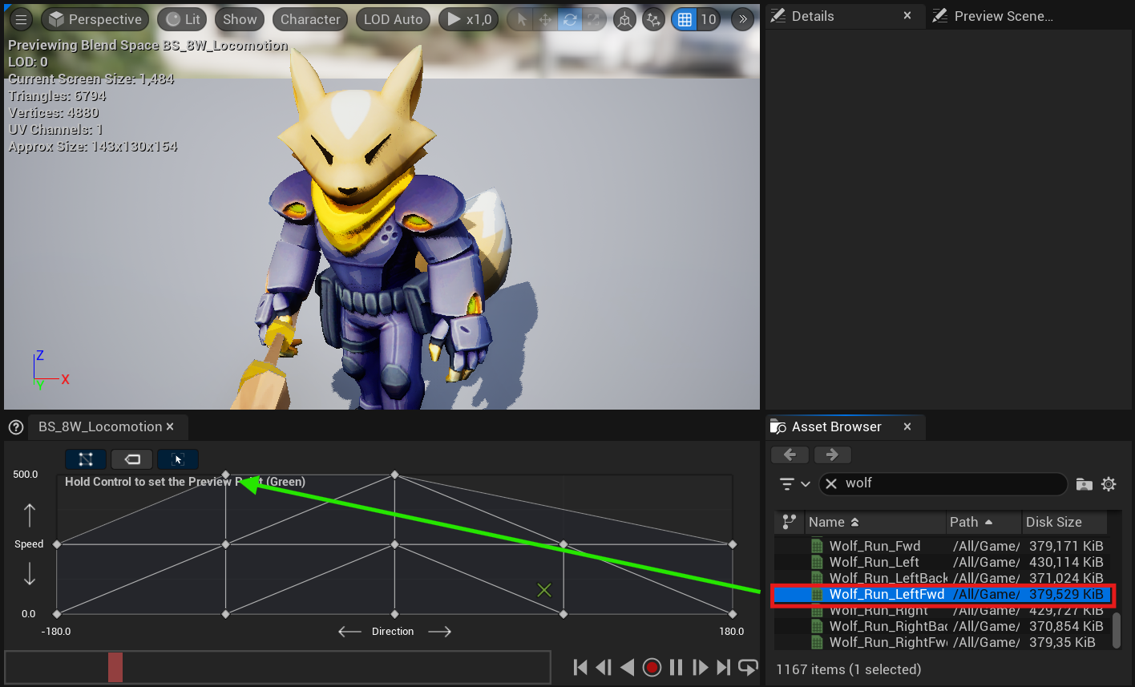The width and height of the screenshot is (1135, 687).
Task: Sort assets by Disk Size column
Action: 1064,522
